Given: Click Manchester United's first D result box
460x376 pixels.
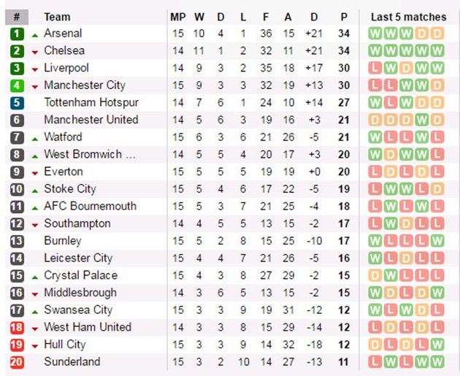Looking at the screenshot, I should pyautogui.click(x=376, y=120).
